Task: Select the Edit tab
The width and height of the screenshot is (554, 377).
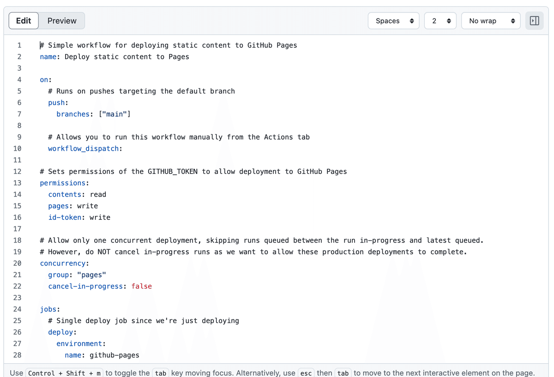Action: pyautogui.click(x=24, y=21)
